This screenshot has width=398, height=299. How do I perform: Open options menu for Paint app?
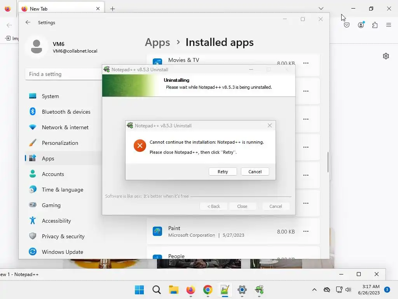[306, 231]
